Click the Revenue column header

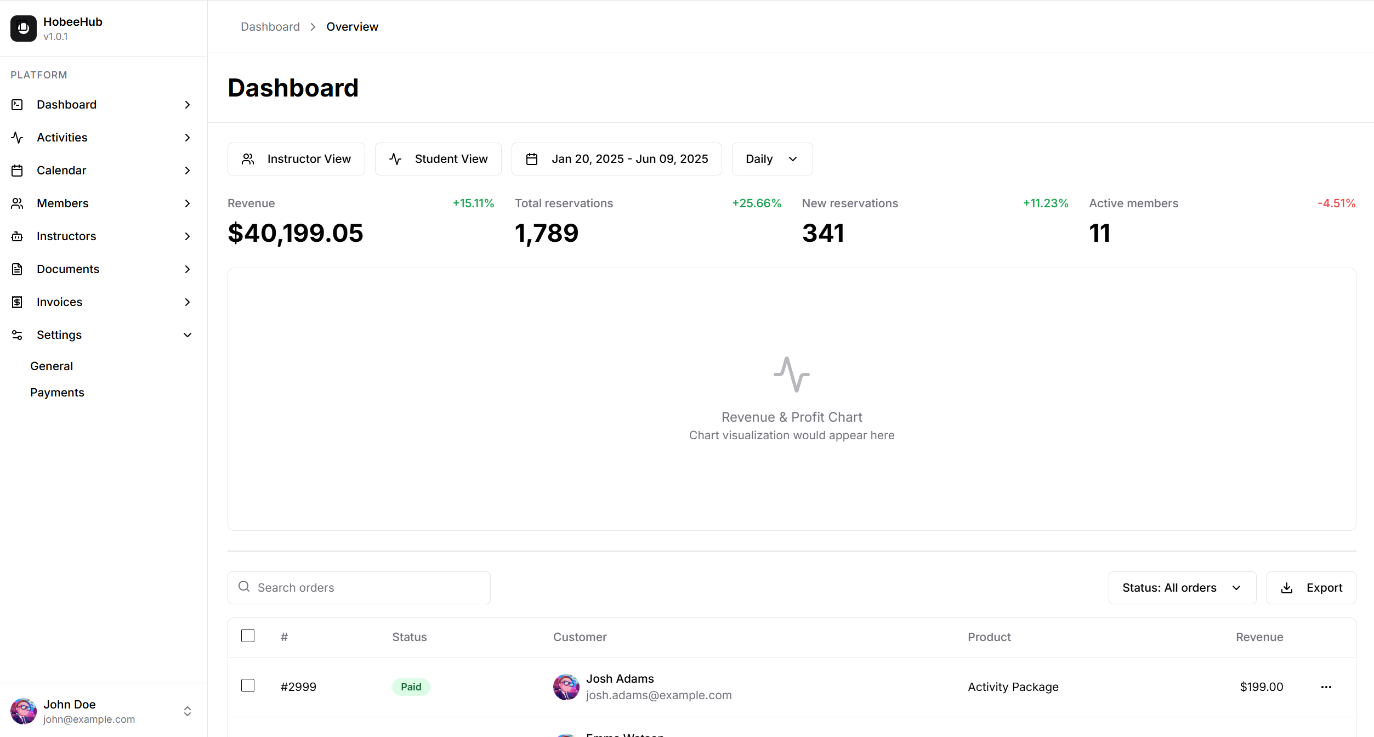(1259, 637)
